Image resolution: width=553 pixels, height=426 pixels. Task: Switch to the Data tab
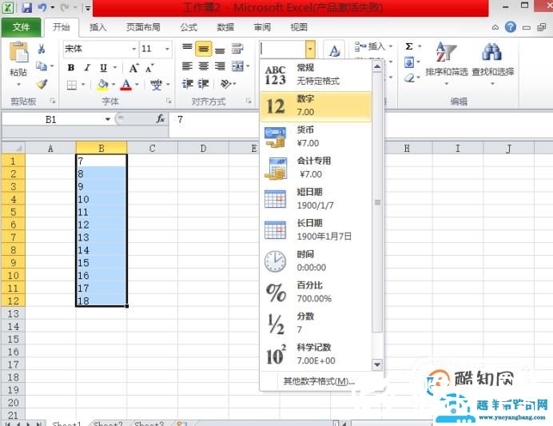pos(225,27)
